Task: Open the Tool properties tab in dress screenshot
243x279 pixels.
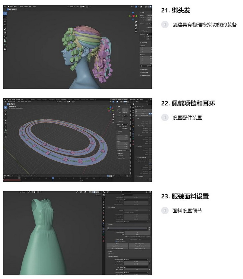Action: [104, 198]
